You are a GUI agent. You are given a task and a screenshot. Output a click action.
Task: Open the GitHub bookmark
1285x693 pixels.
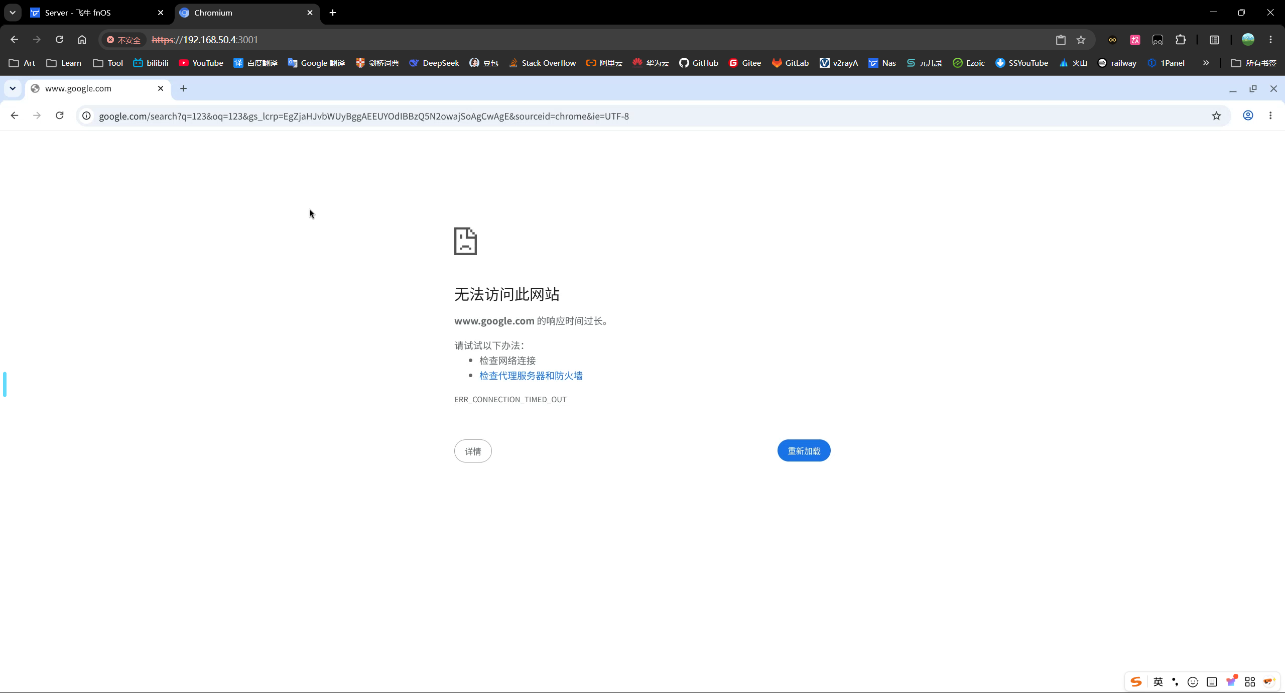pos(698,63)
